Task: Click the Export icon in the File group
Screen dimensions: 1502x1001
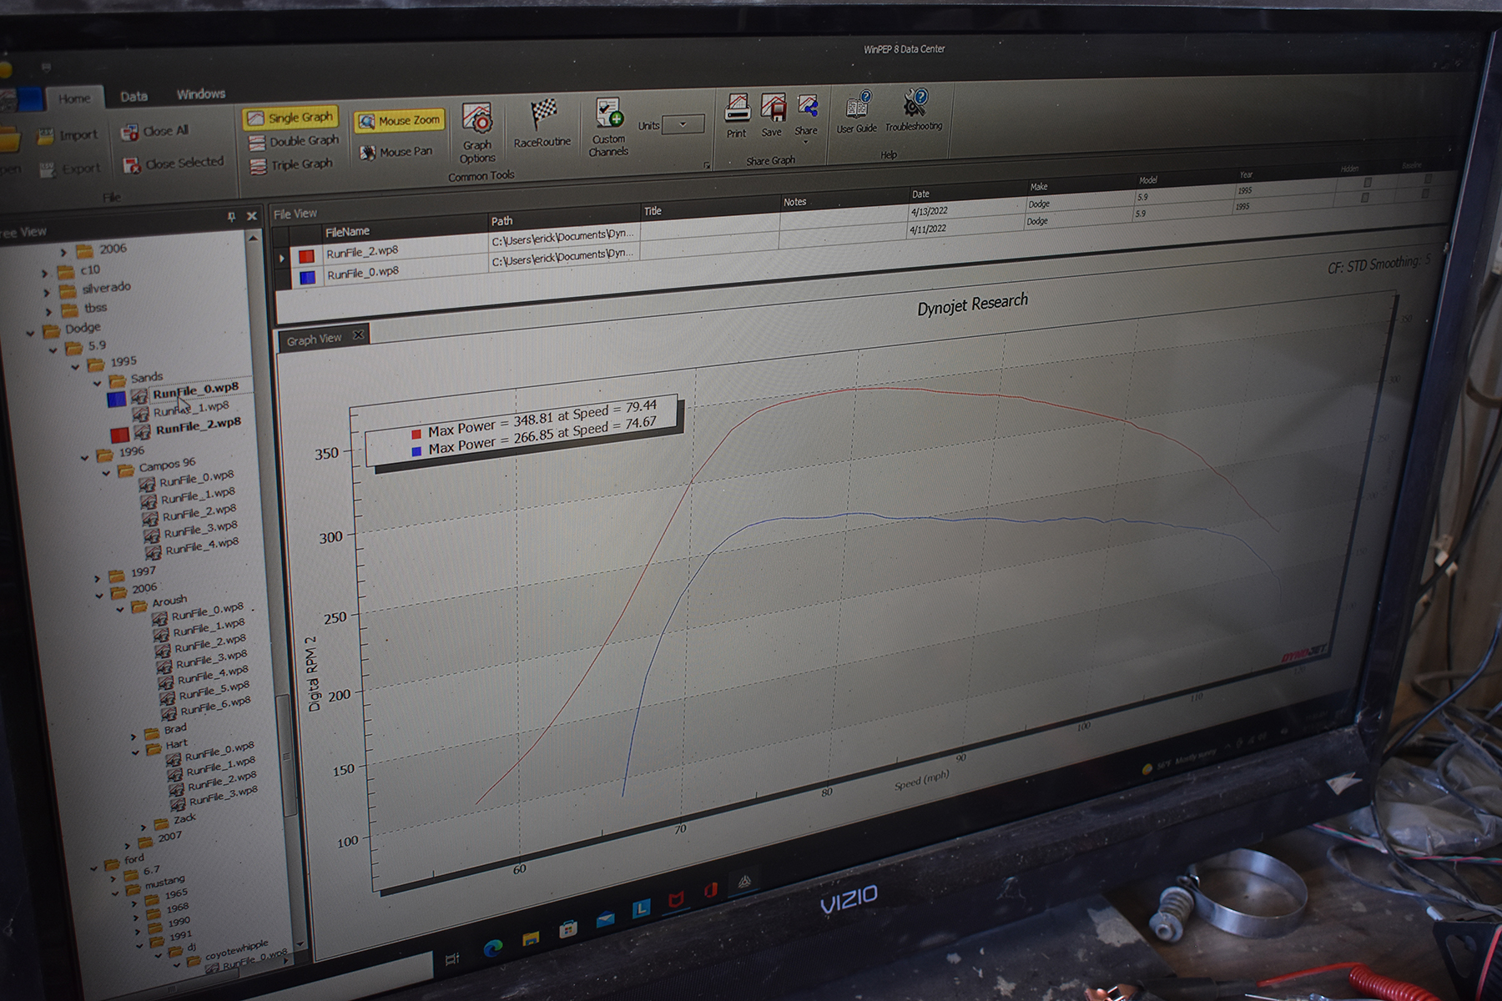Action: point(48,170)
